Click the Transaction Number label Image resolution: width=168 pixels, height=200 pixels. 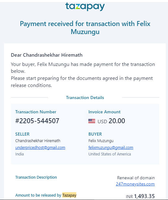coord(36,112)
